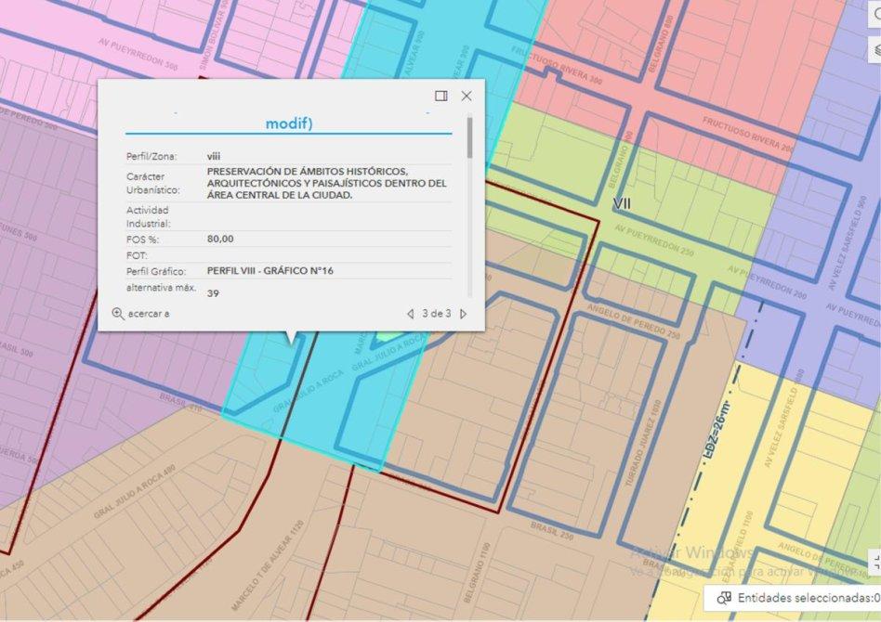Go to previous feature in popup
881x622 pixels.
pyautogui.click(x=410, y=314)
